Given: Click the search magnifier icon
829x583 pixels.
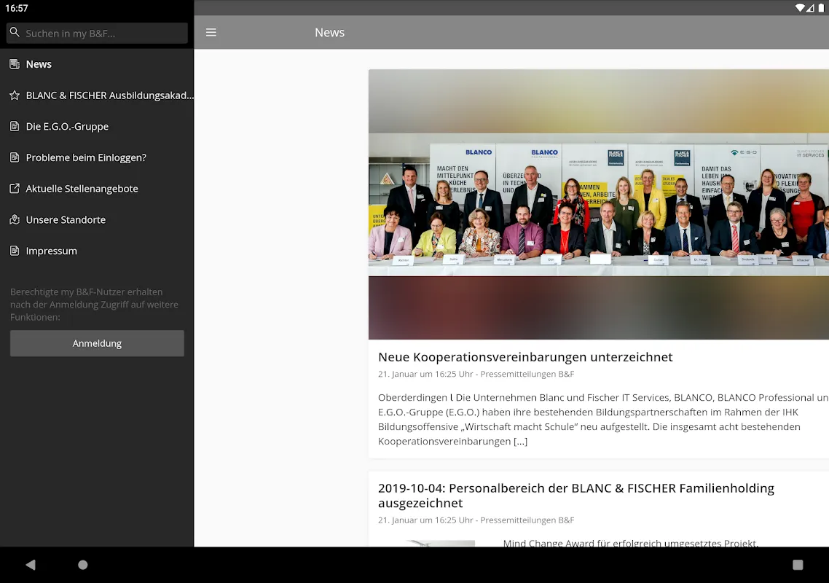Looking at the screenshot, I should point(15,33).
